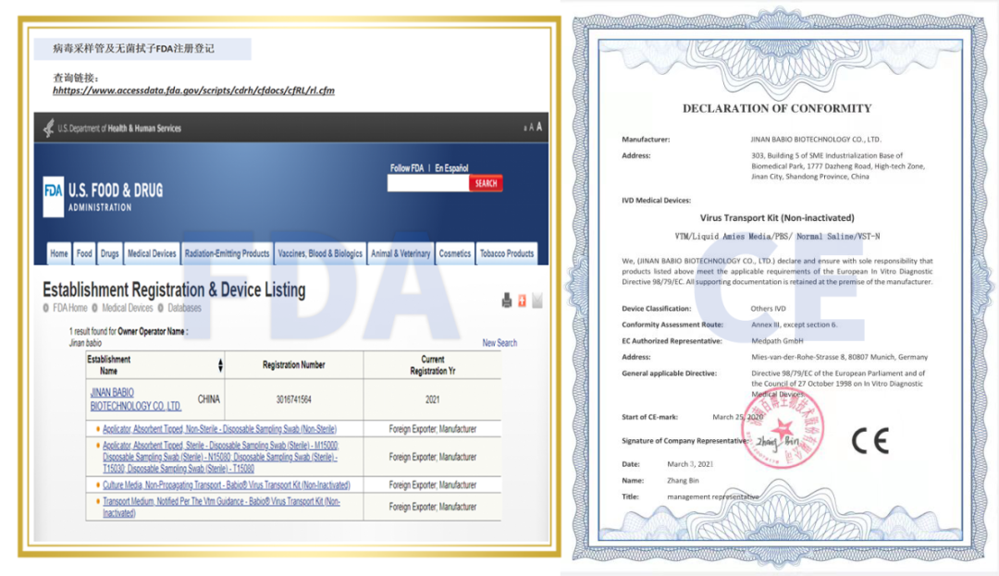Click the Chinese FDA registration title
The image size is (999, 576).
134,48
